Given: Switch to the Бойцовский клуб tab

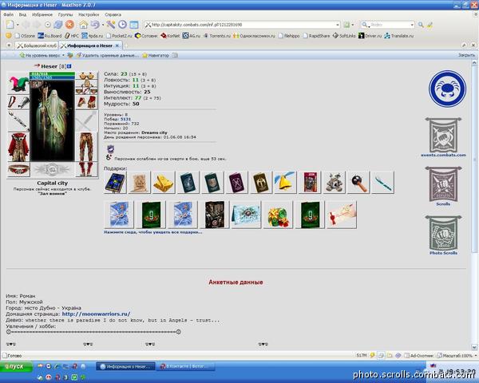Looking at the screenshot, I should tap(37, 45).
